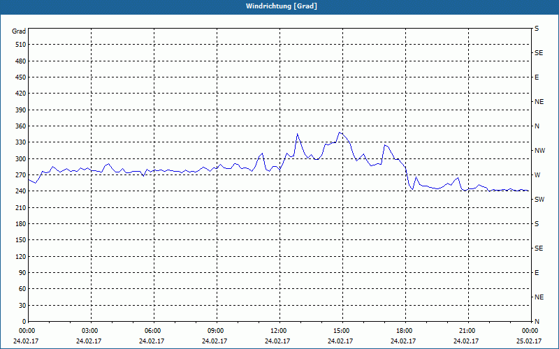The height and width of the screenshot is (349, 559).
Task: Select the 90 y-axis value
Action: point(22,273)
